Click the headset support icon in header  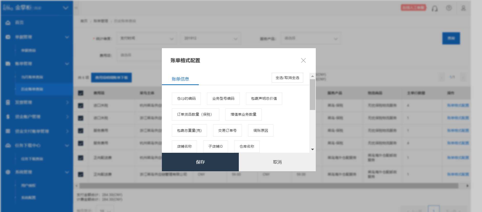click(435, 8)
